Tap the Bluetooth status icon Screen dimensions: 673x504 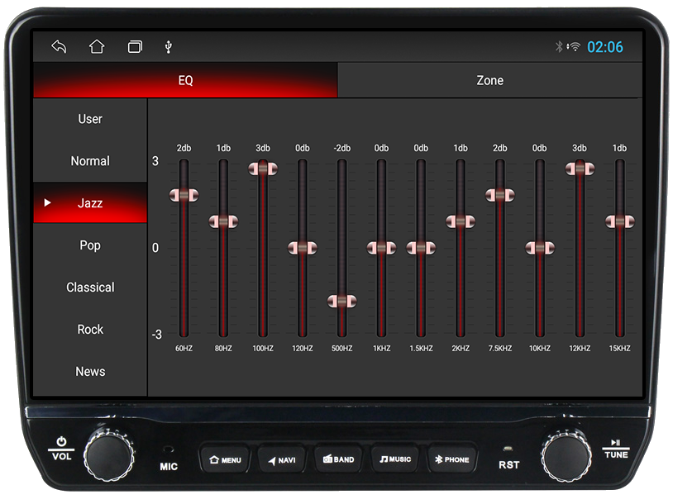559,47
